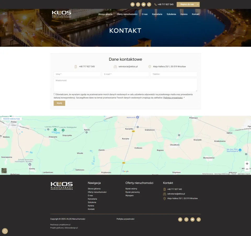Click Schody drewniane map marker
Viewport: 251px width, 236px height.
(x=30, y=164)
